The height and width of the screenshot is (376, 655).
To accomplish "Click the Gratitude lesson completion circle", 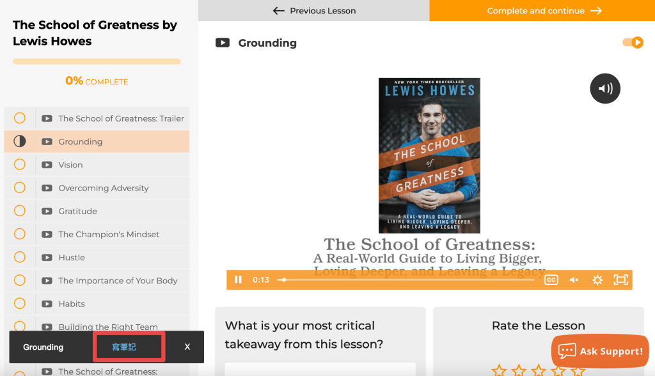I will pyautogui.click(x=20, y=211).
